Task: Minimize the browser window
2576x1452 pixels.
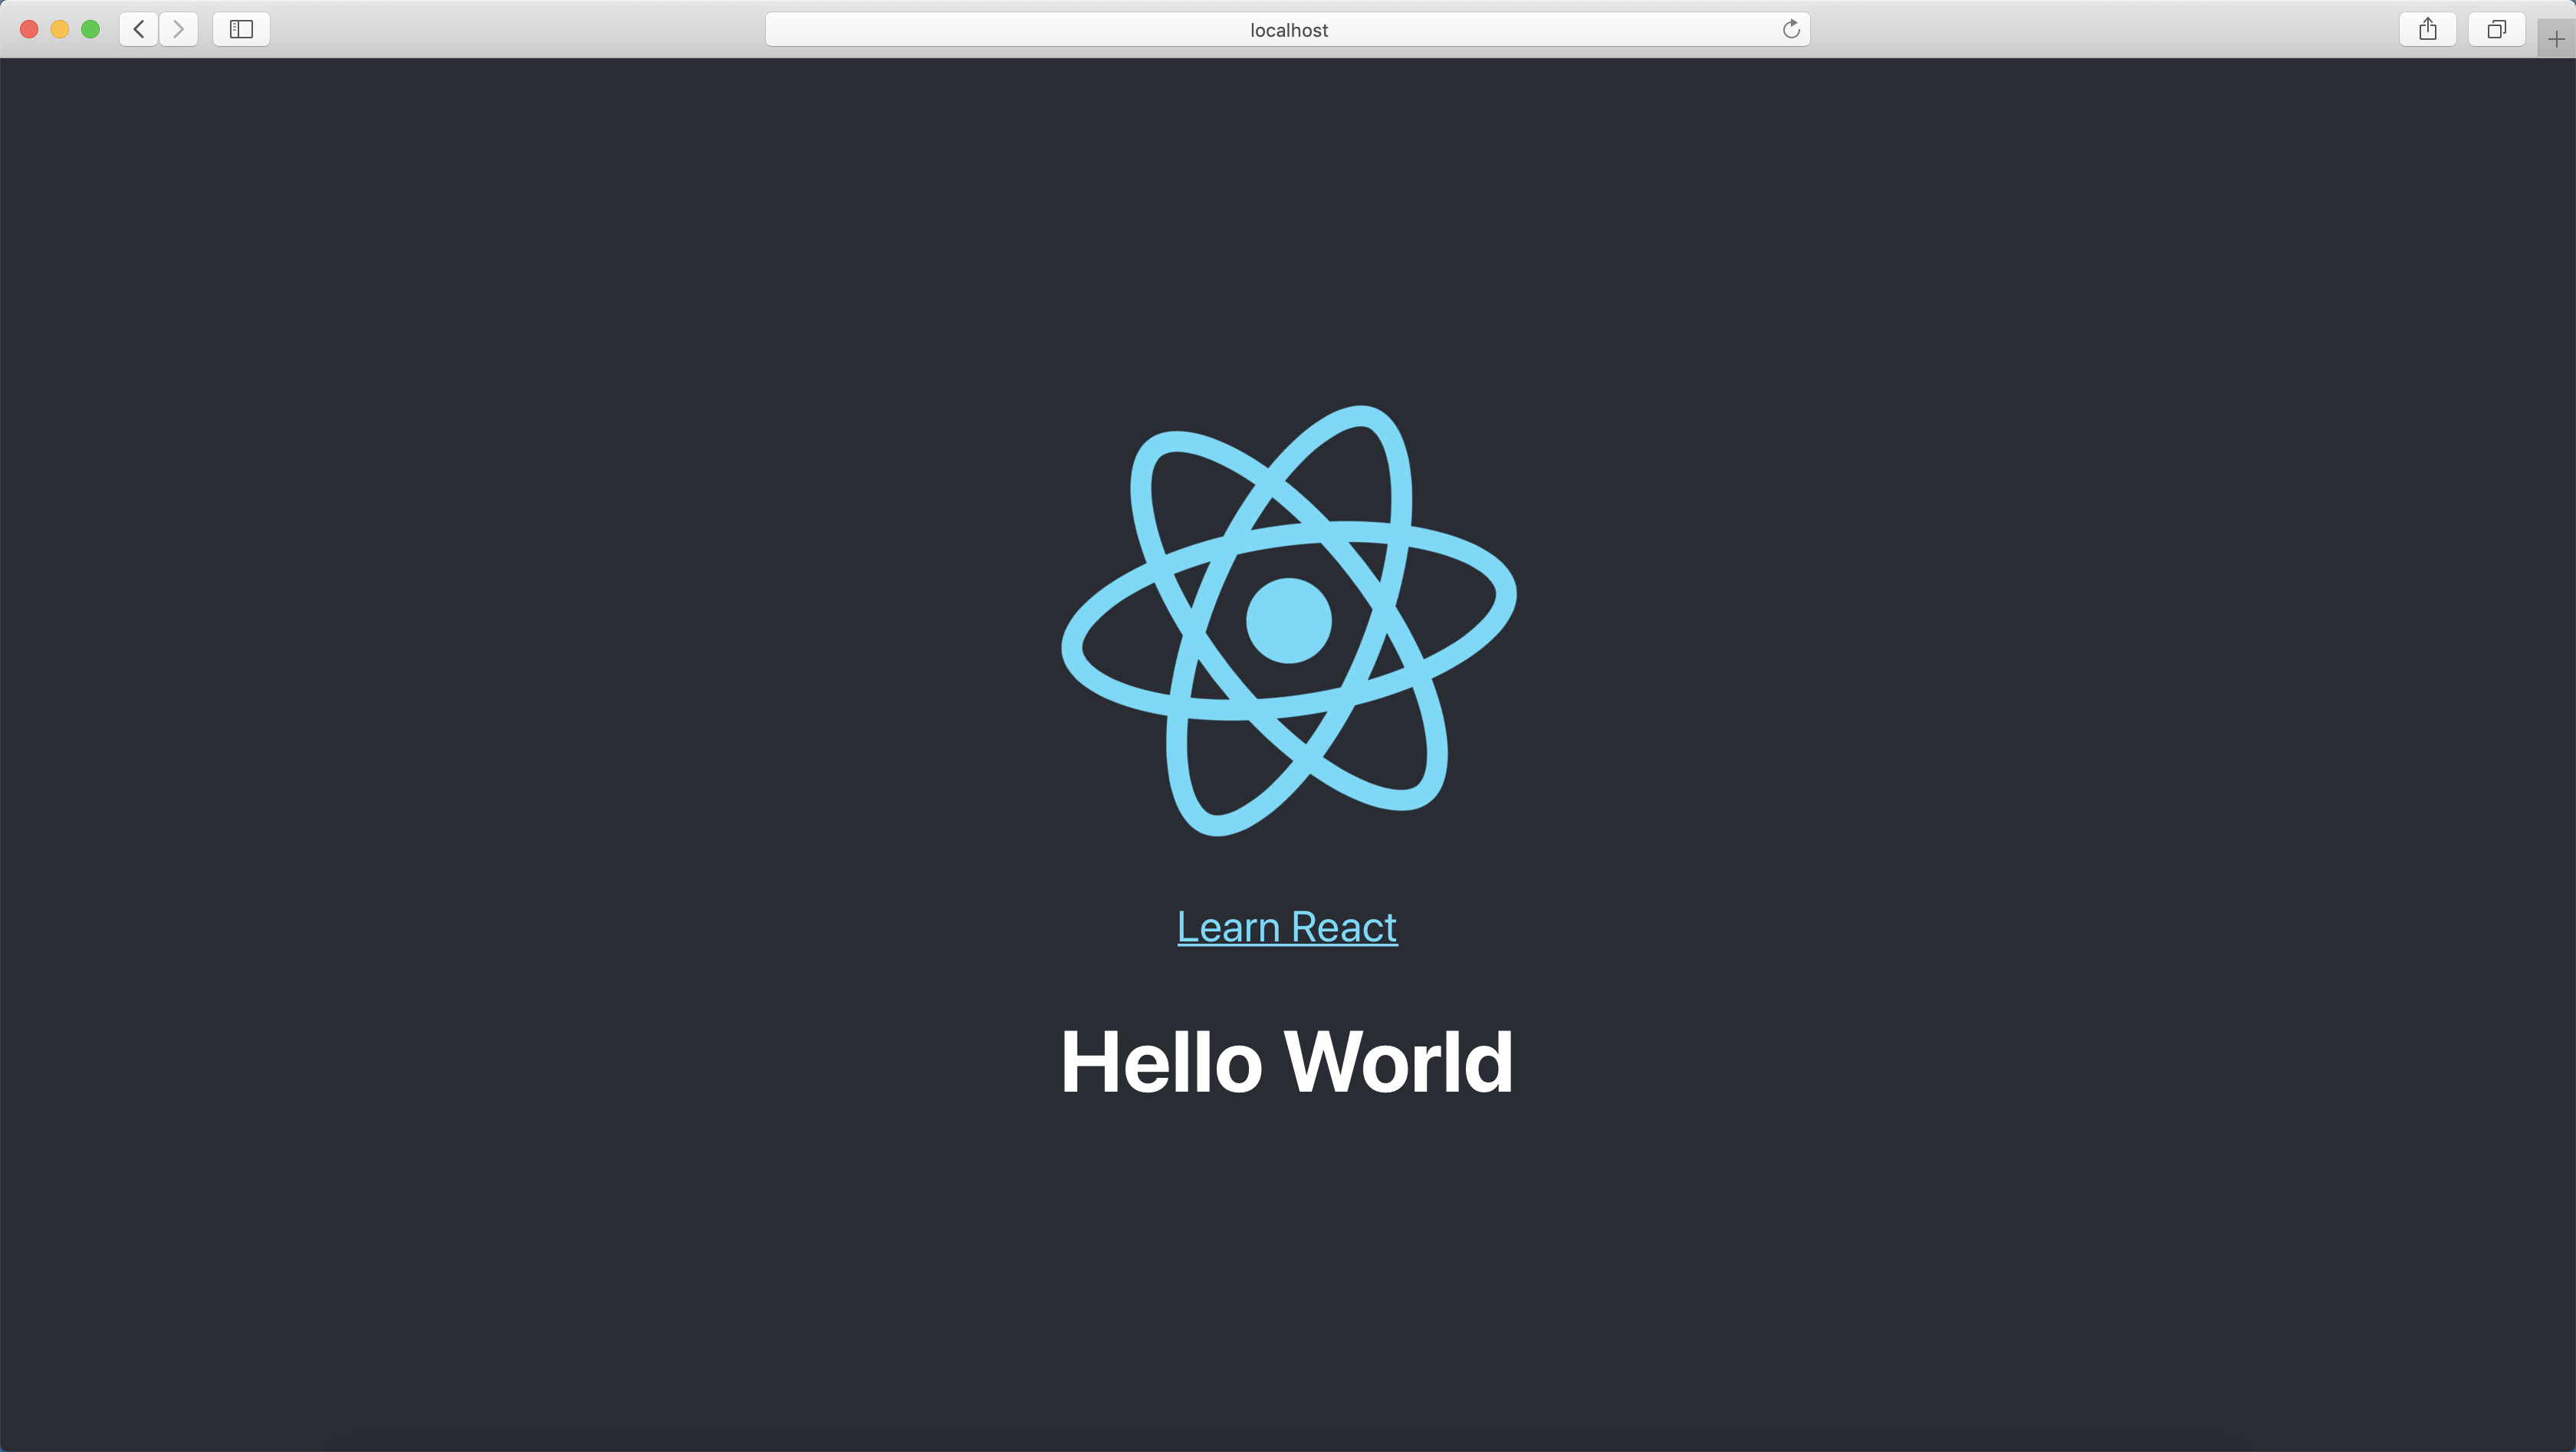Action: [x=60, y=29]
